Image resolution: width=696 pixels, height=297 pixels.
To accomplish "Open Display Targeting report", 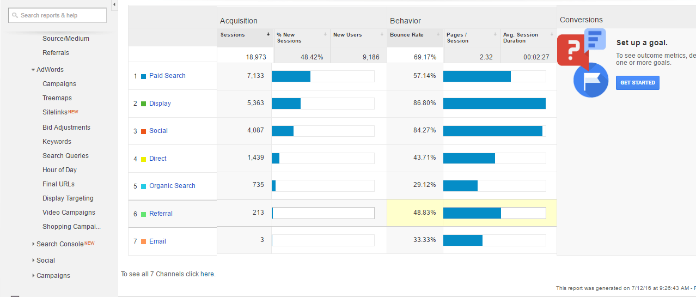I will coord(68,198).
